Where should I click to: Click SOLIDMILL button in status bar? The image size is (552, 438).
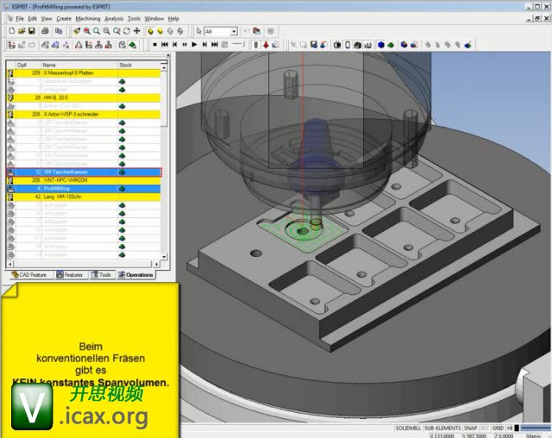point(406,428)
